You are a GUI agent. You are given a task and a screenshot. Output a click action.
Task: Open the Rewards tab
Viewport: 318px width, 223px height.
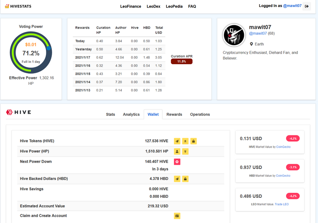pos(174,114)
